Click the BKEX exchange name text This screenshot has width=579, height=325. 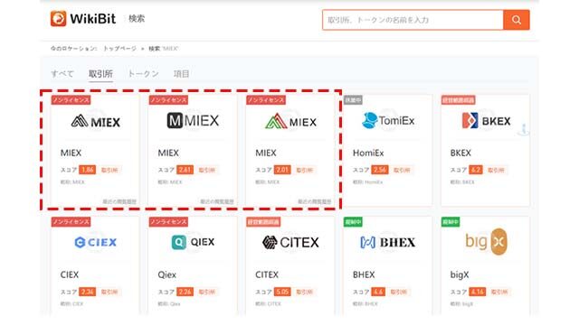click(460, 153)
